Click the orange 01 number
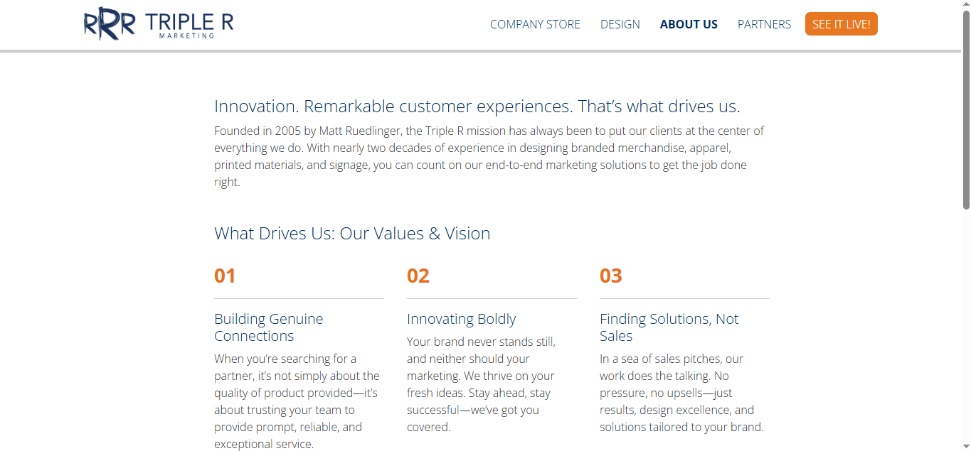Image resolution: width=971 pixels, height=451 pixels. 225,276
